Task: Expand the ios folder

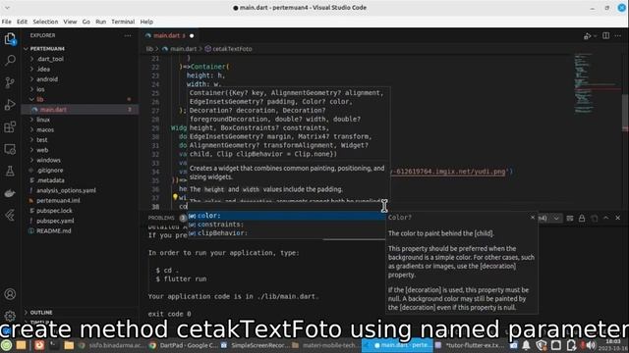Action: (x=80, y=89)
